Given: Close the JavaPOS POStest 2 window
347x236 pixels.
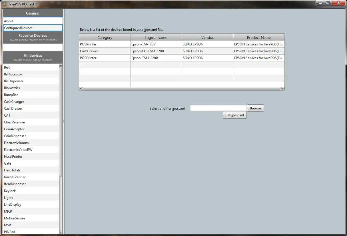Looking at the screenshot, I should [x=338, y=3].
